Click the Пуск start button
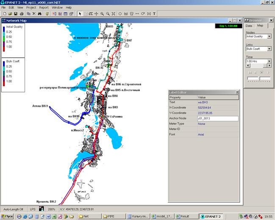The image size is (275, 220). [7, 216]
